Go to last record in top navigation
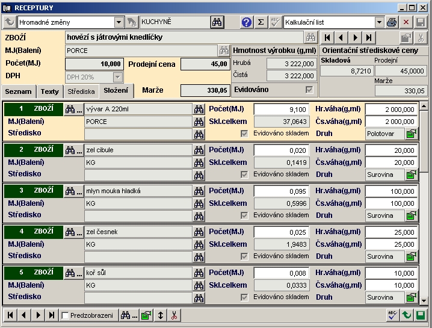This screenshot has width=432, height=328. click(x=369, y=37)
